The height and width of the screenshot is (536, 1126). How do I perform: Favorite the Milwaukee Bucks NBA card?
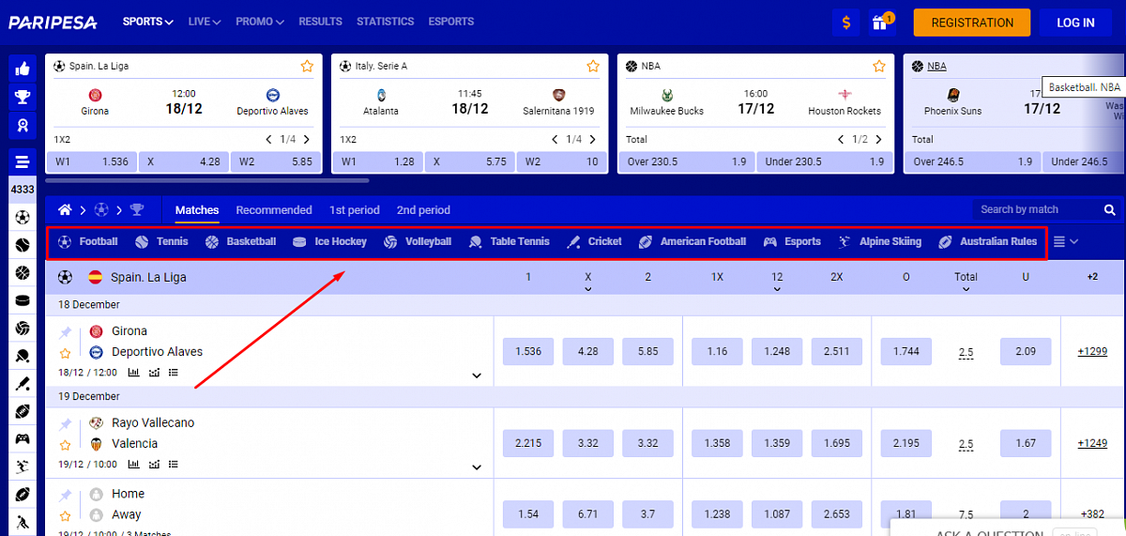pyautogui.click(x=879, y=66)
